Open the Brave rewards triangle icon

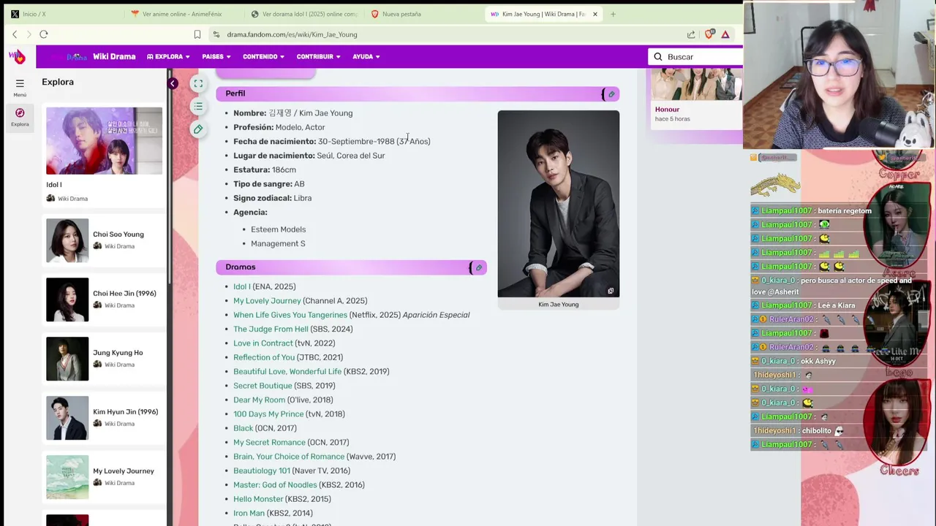click(725, 34)
